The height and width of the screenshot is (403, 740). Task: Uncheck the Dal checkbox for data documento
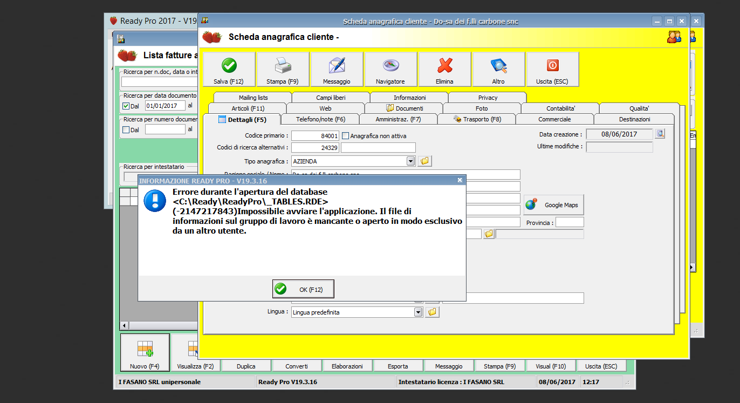coord(126,106)
